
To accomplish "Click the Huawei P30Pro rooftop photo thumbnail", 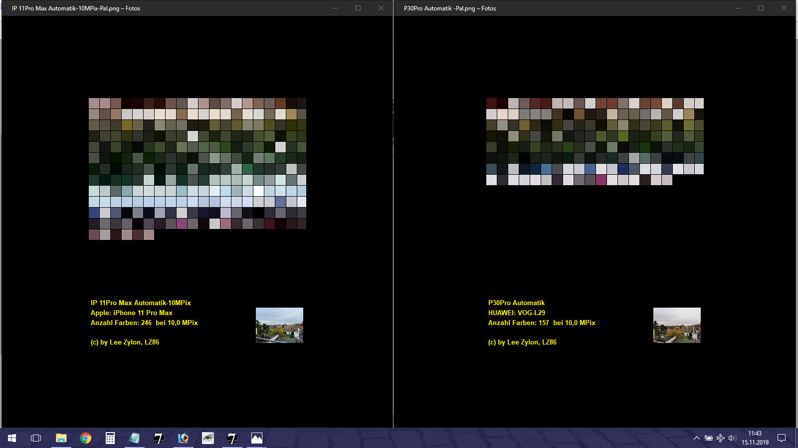I will click(677, 325).
